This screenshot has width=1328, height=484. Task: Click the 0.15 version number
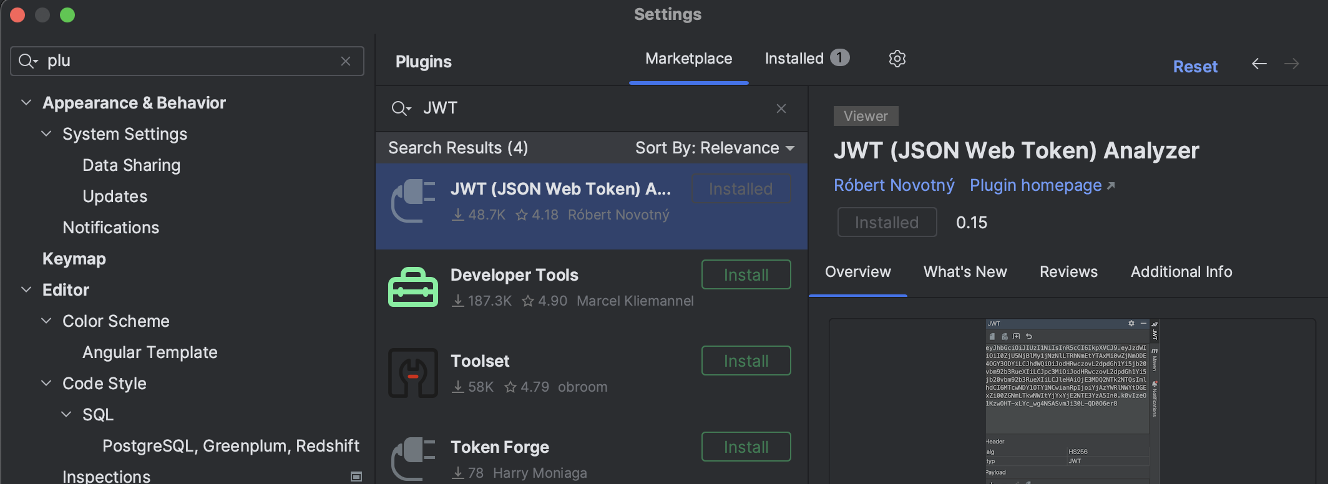click(x=972, y=223)
